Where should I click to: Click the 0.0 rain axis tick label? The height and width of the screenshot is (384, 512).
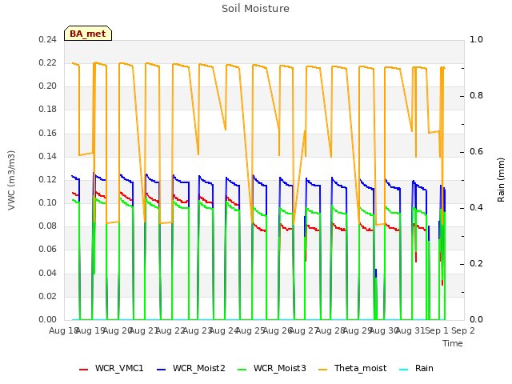click(x=476, y=319)
